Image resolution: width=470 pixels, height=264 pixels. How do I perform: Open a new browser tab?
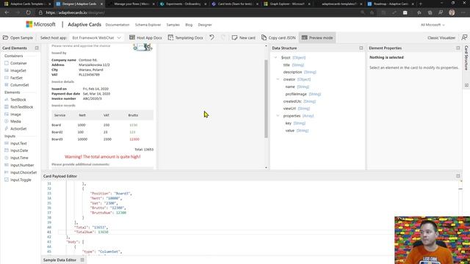(x=420, y=4)
